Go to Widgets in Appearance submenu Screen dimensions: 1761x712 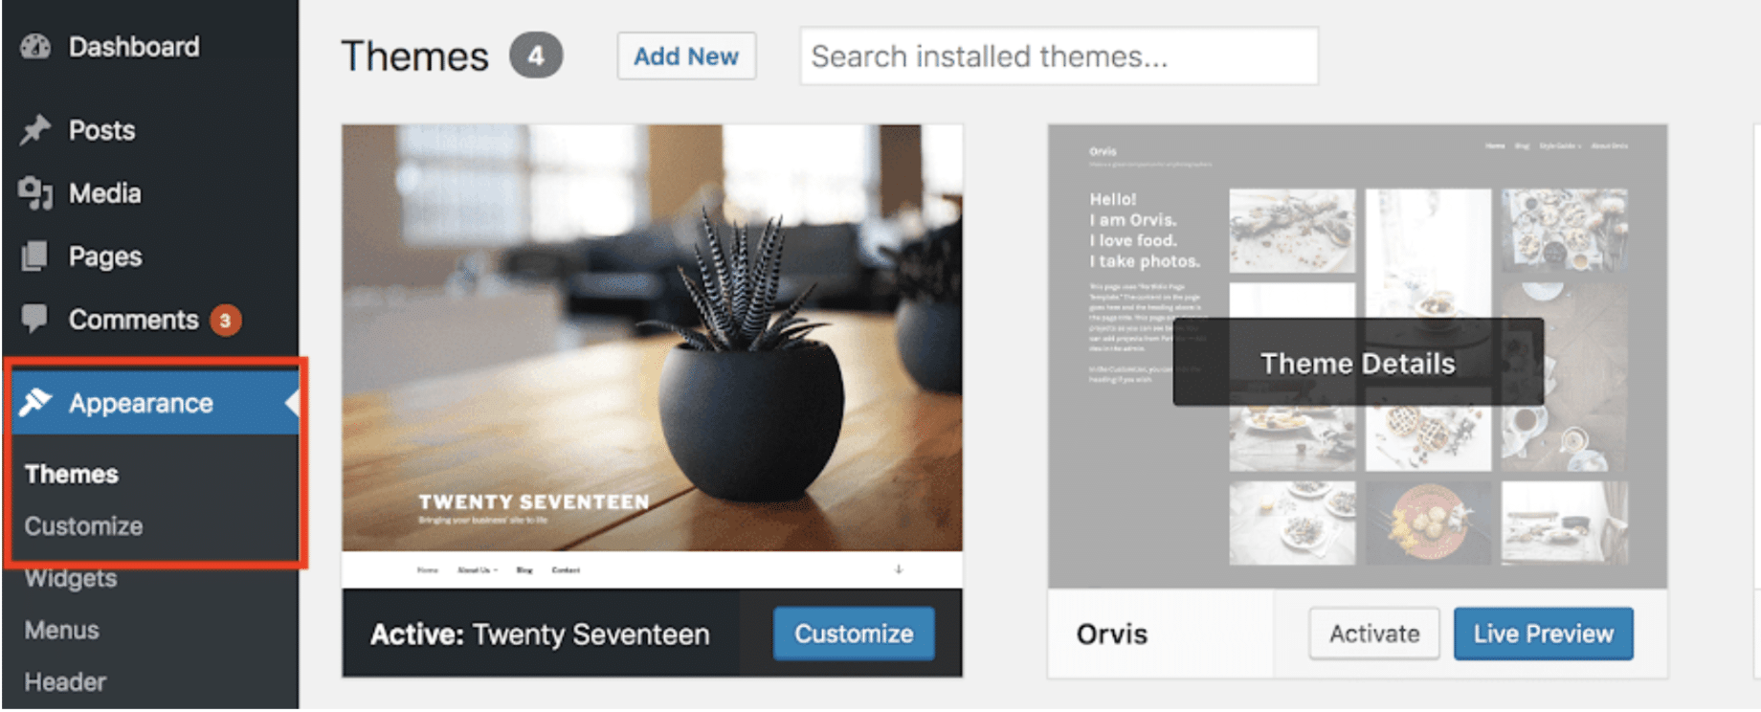[71, 579]
